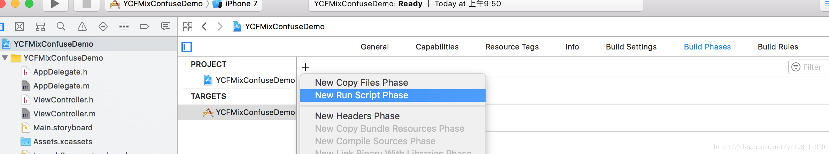Viewport: 829px width, 154px height.
Task: Click the Stop button in toolbar
Action: pyautogui.click(x=86, y=4)
